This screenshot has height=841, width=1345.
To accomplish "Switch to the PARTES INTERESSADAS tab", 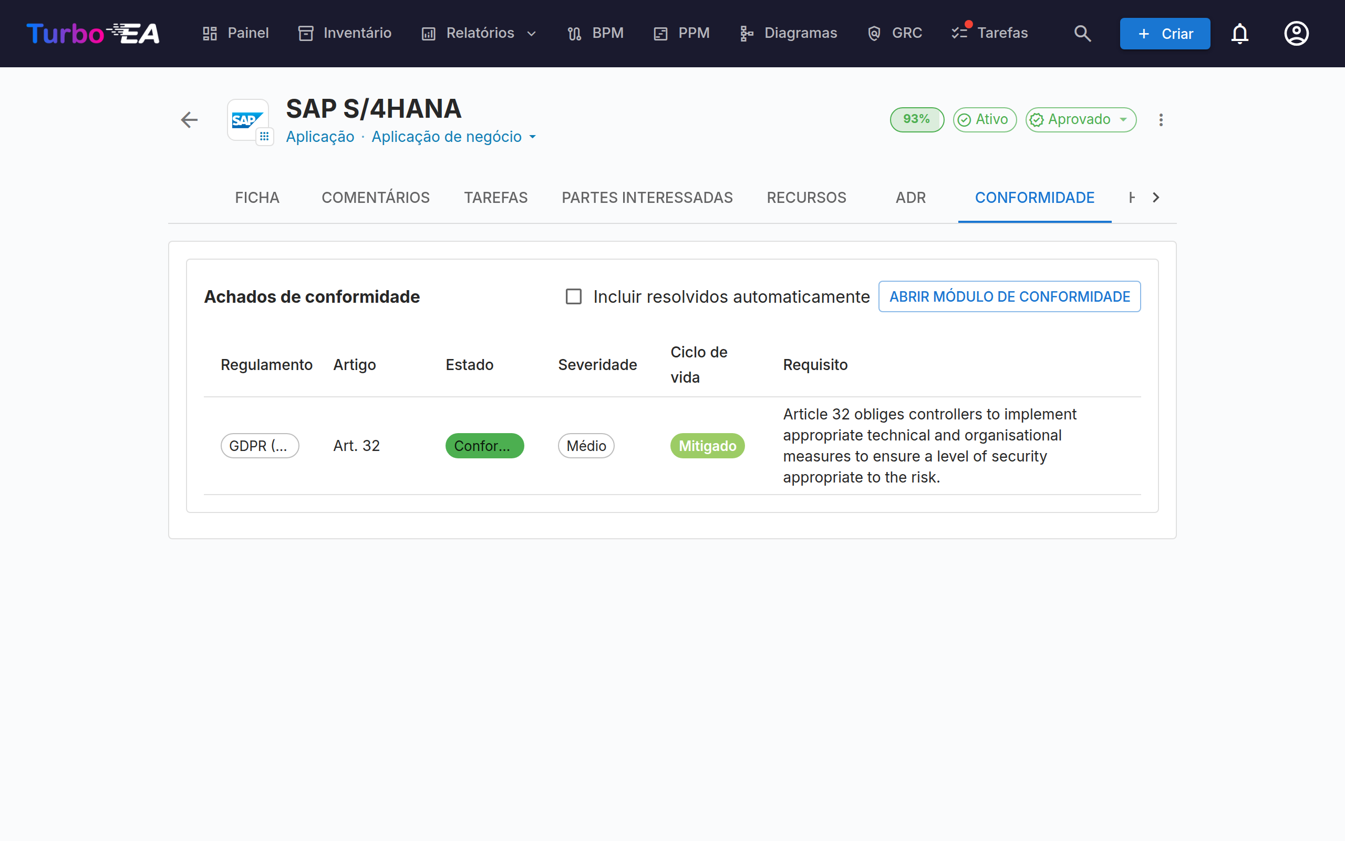I will pyautogui.click(x=647, y=198).
